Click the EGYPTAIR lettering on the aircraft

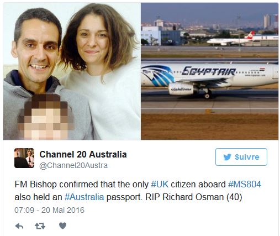[209, 71]
